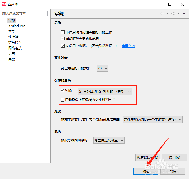Select 常规 in the preferences list

pos(12,20)
